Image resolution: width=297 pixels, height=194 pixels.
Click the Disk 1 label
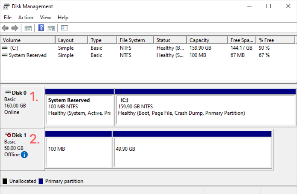click(x=19, y=135)
